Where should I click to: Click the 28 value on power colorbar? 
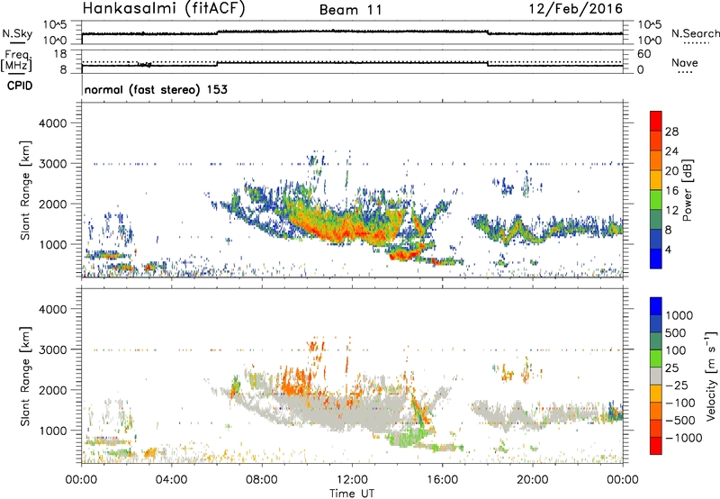(x=671, y=132)
